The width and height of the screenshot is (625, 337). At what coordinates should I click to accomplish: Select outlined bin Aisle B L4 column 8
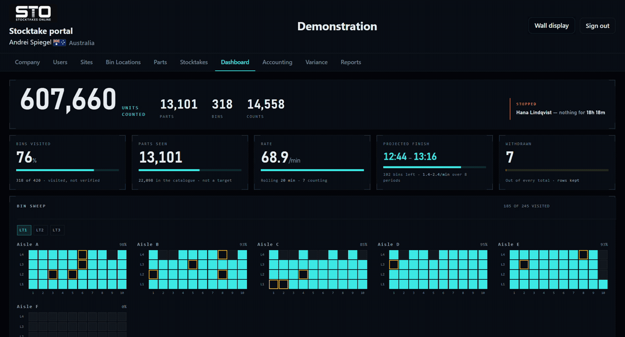point(223,254)
